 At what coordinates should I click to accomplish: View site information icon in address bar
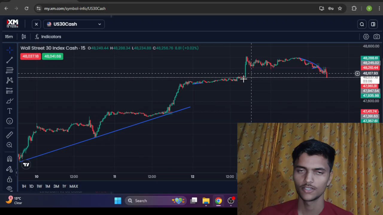pyautogui.click(x=39, y=8)
